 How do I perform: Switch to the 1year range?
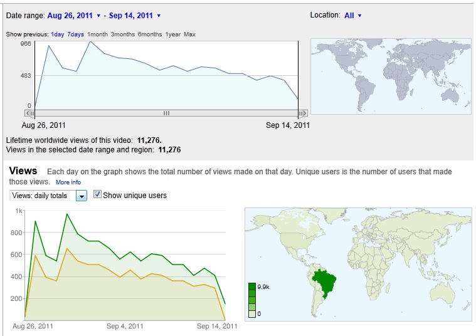point(173,34)
